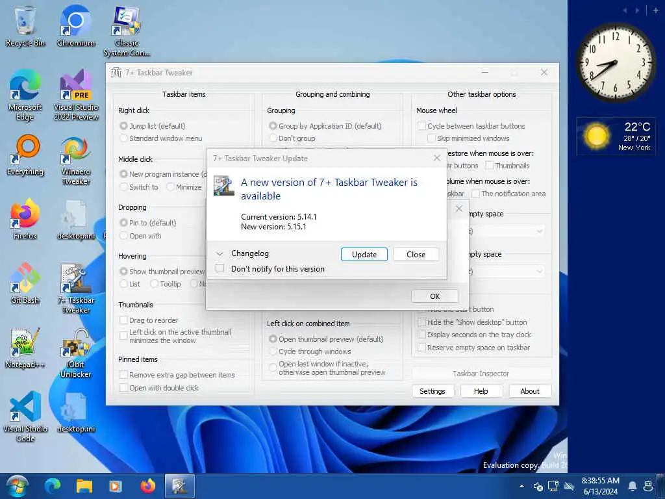The image size is (665, 499).
Task: Click the New York weather gadget
Action: (x=616, y=136)
